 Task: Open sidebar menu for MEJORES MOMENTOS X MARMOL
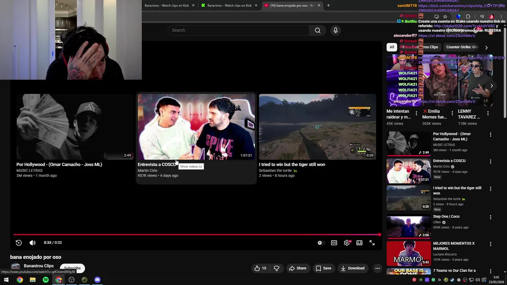[x=490, y=244]
